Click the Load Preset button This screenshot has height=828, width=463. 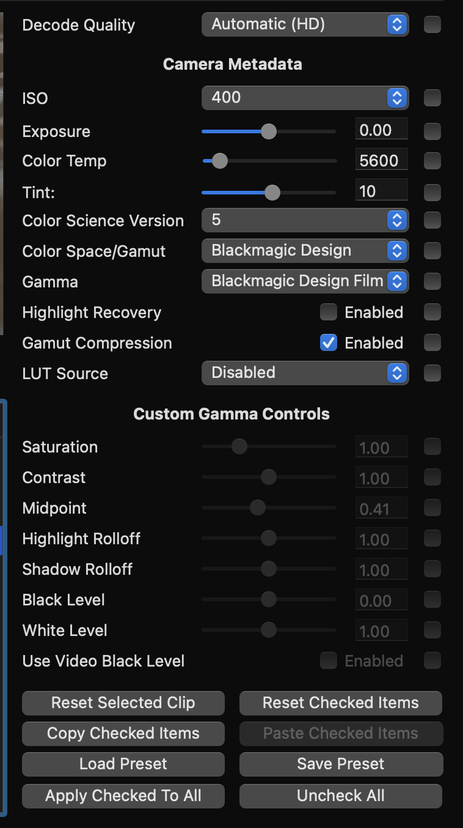click(x=123, y=764)
